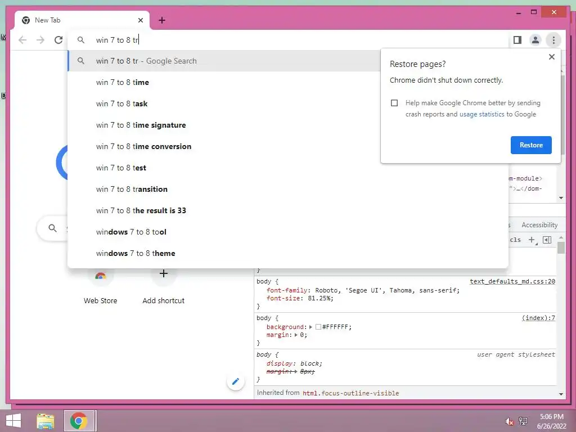Choose suggestion 'windows 7 to 8 tool'

(x=289, y=232)
